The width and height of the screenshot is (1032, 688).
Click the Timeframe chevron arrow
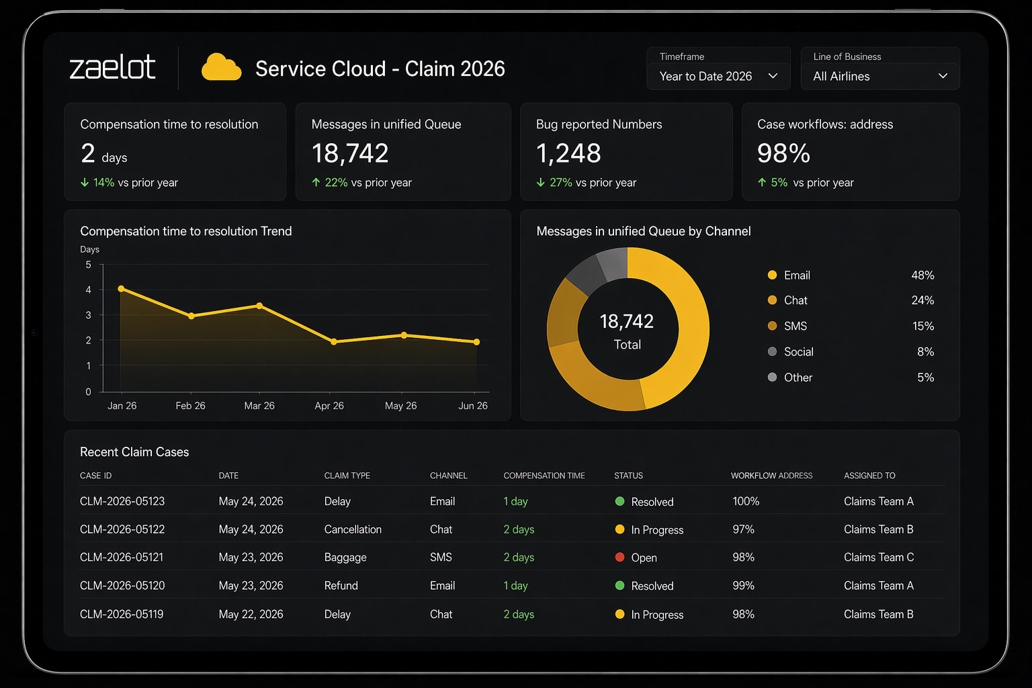[x=773, y=76]
